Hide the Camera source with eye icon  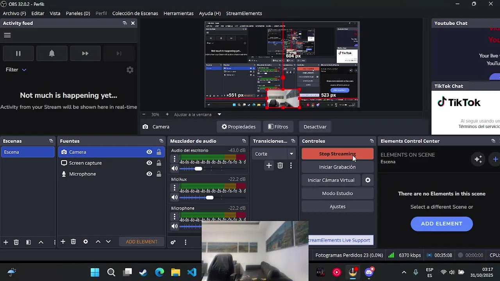pos(149,152)
